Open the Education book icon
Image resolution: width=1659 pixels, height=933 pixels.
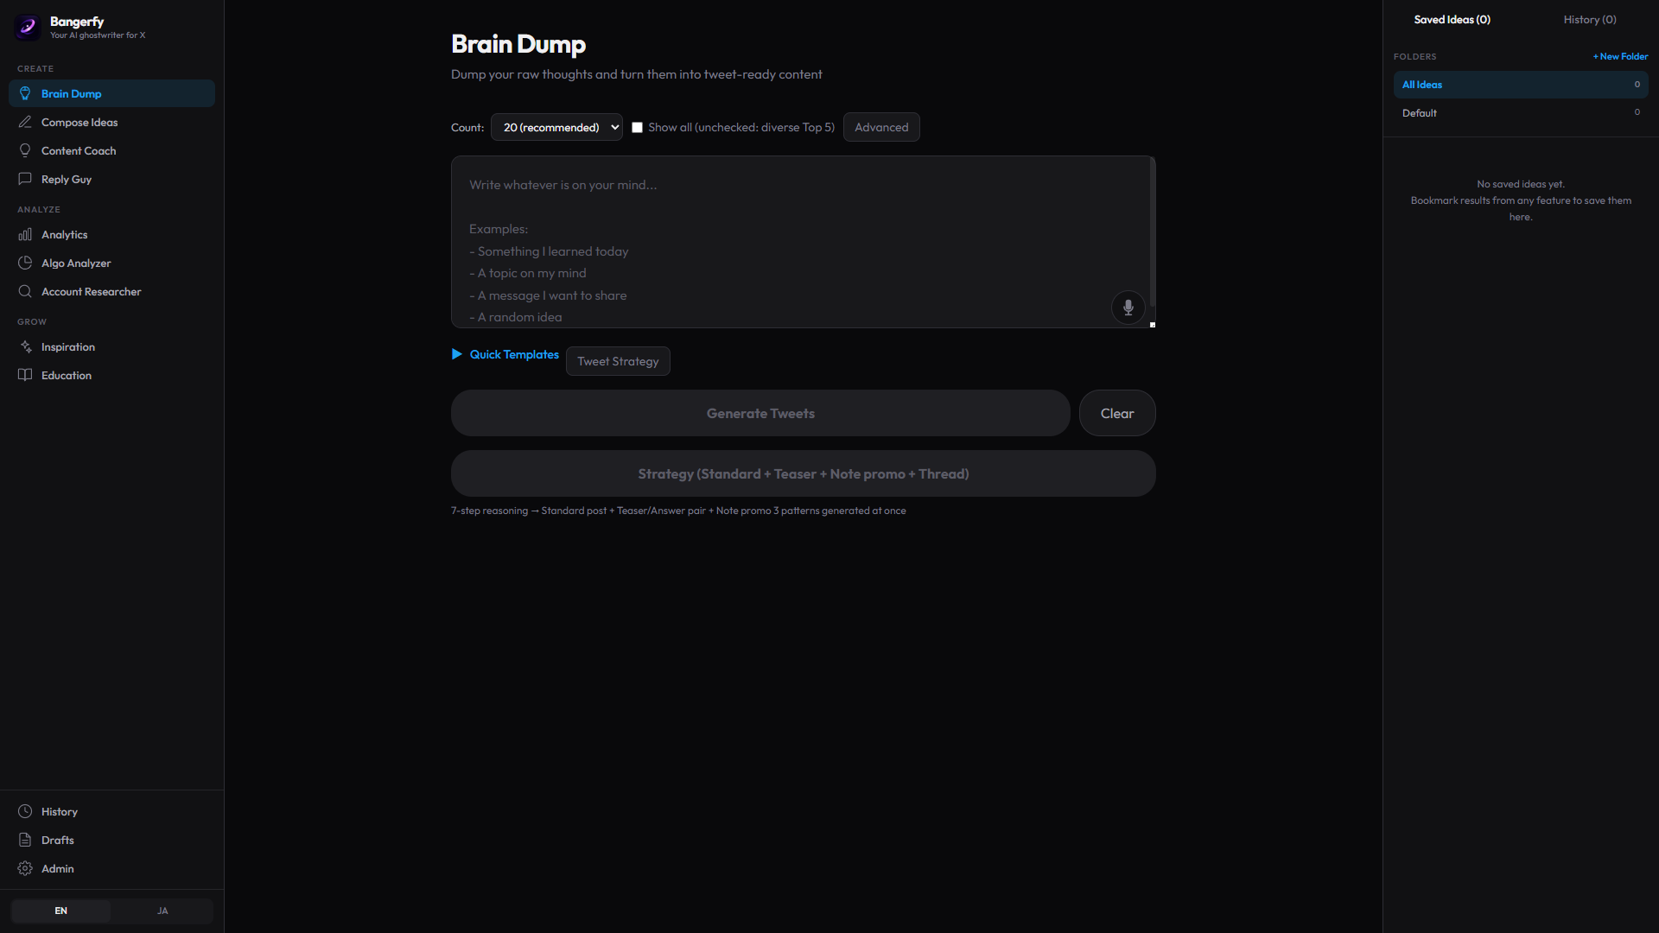[26, 375]
